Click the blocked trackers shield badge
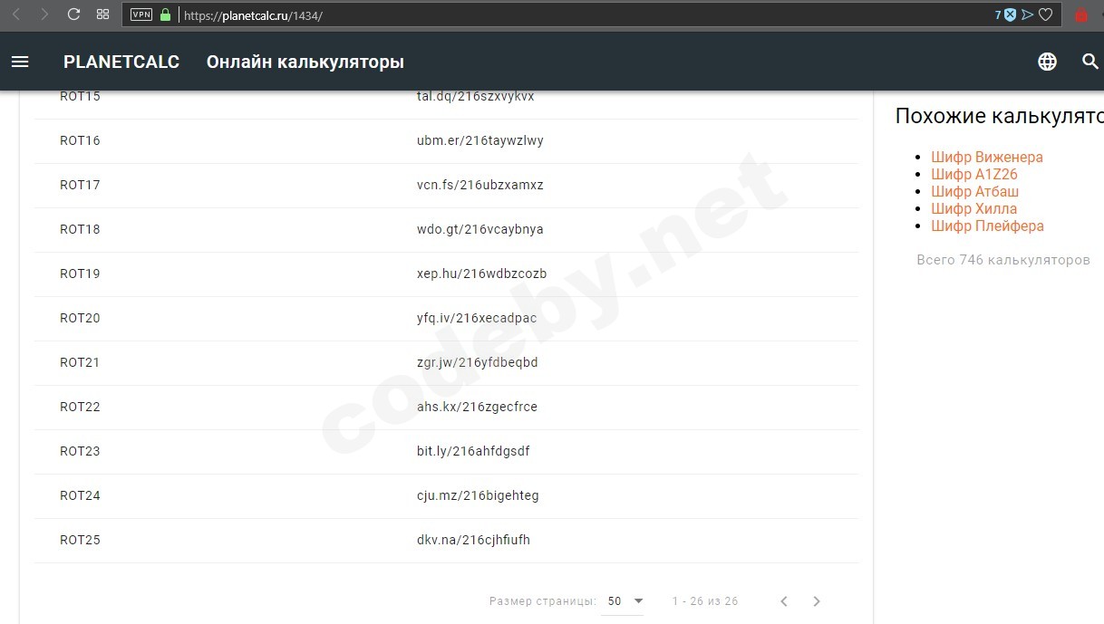This screenshot has height=624, width=1104. pyautogui.click(x=1006, y=14)
